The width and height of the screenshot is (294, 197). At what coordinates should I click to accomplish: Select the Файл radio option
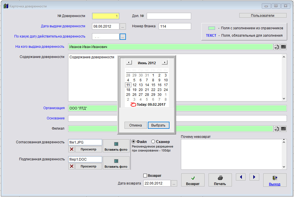click(x=134, y=142)
